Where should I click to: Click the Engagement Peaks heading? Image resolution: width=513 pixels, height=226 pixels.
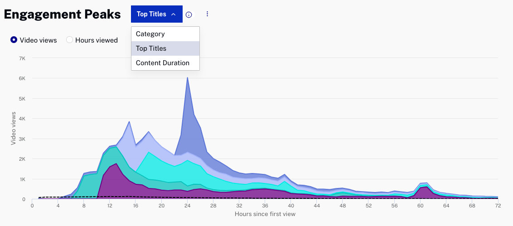(62, 14)
